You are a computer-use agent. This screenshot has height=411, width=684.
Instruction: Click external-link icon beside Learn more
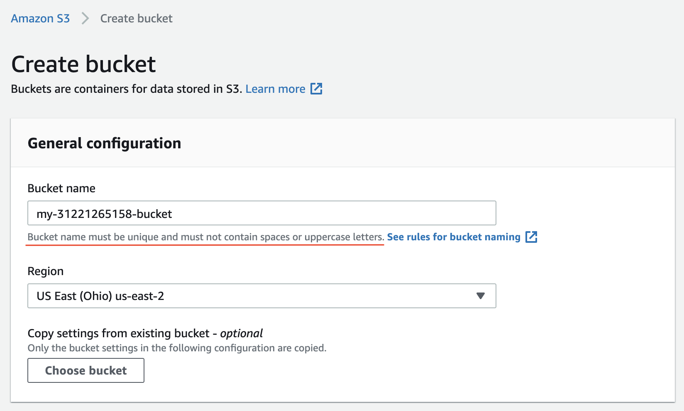click(316, 89)
